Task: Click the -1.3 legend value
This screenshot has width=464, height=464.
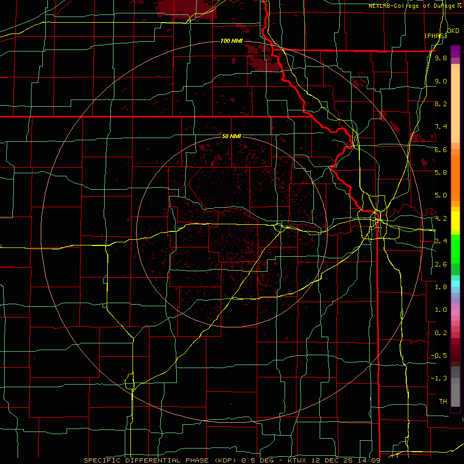Action: [x=439, y=378]
